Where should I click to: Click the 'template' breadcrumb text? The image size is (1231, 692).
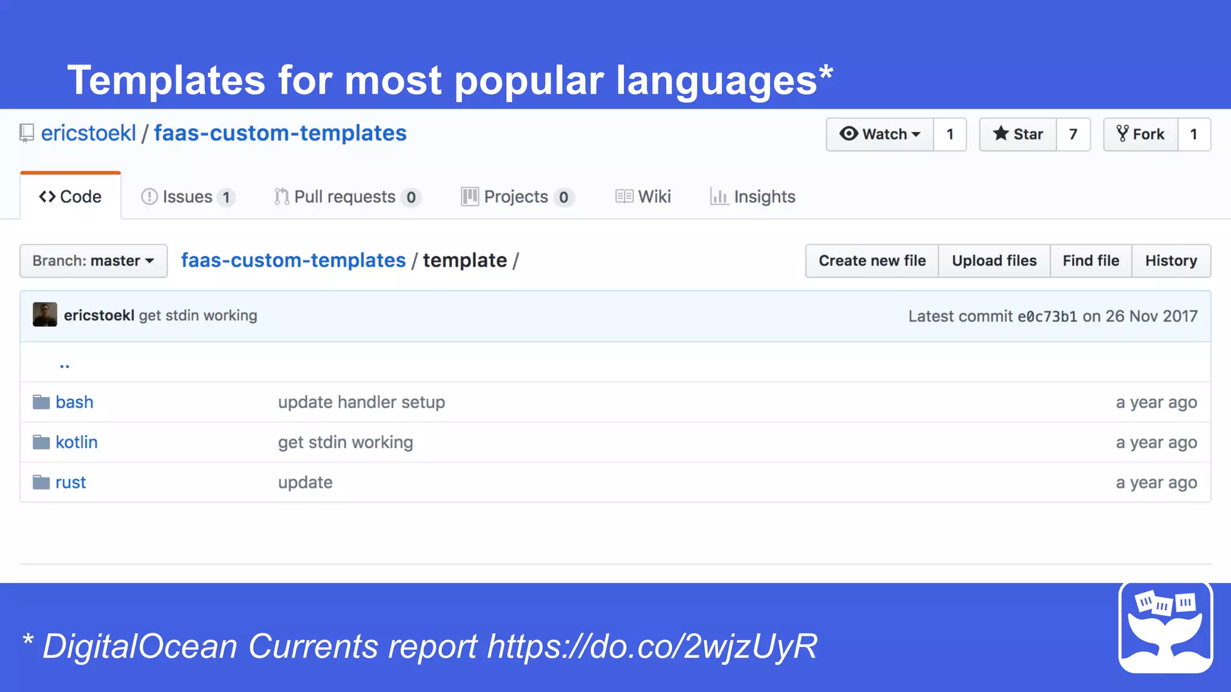click(x=465, y=260)
